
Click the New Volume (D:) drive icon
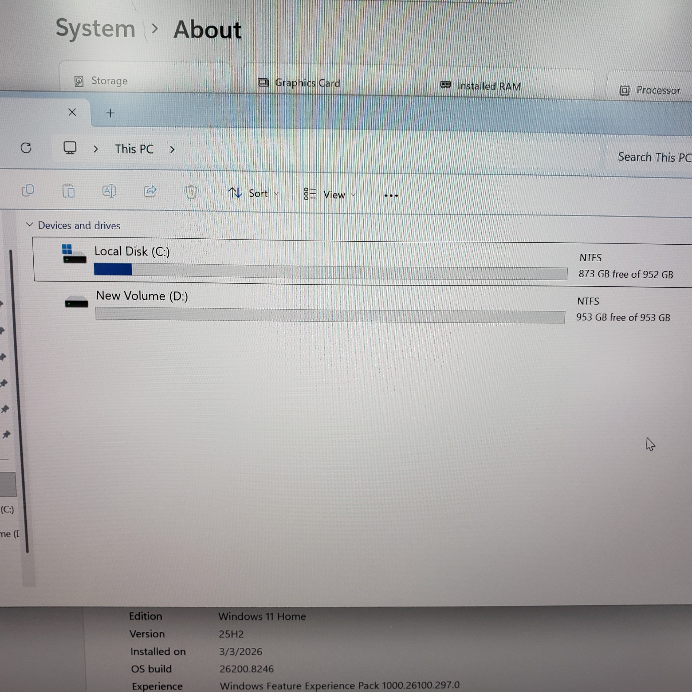coord(76,301)
